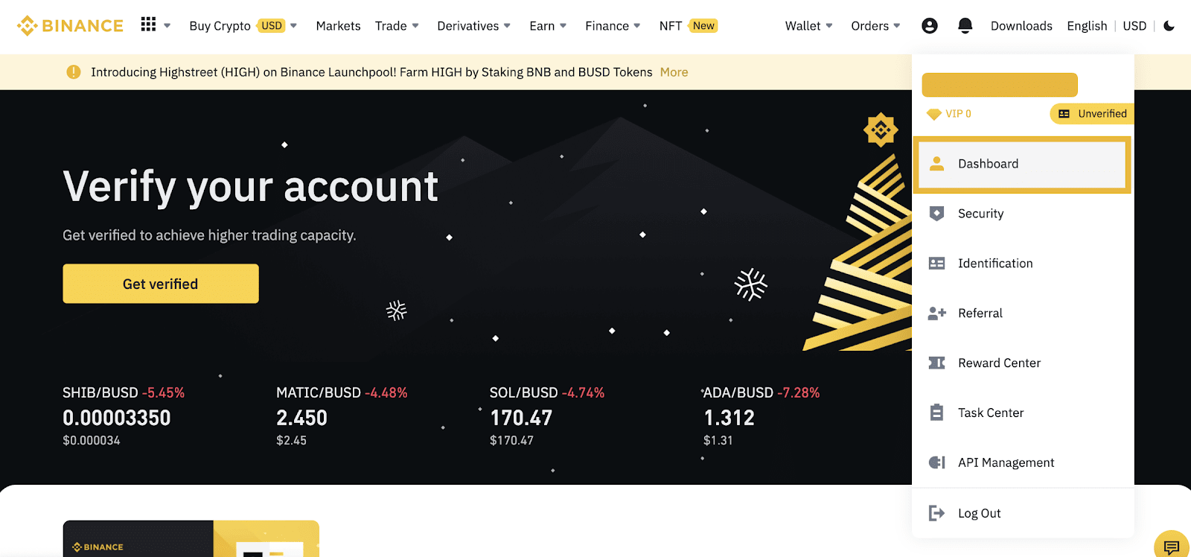Select Referral in the profile menu

tap(1023, 313)
